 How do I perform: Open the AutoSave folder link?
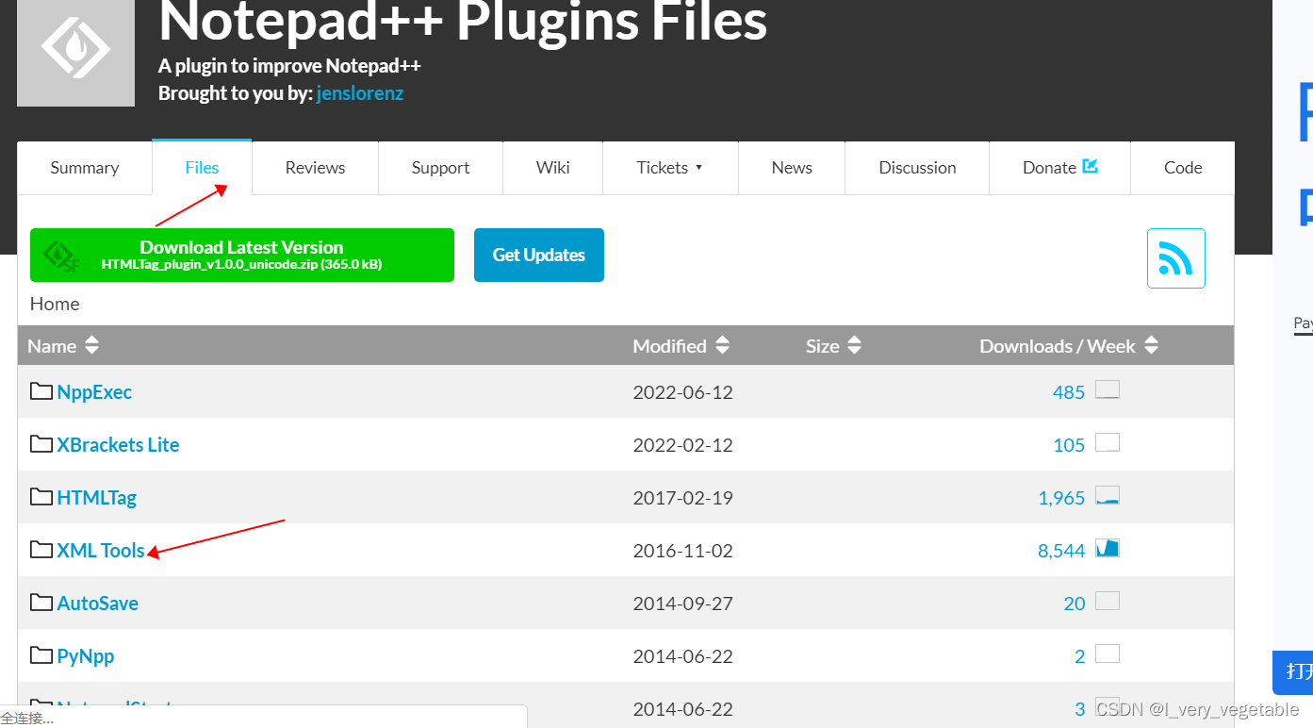(97, 604)
